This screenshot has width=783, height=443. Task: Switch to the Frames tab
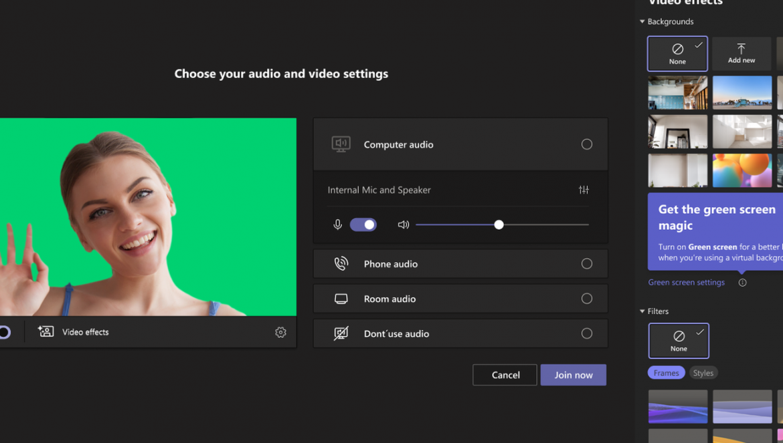666,373
